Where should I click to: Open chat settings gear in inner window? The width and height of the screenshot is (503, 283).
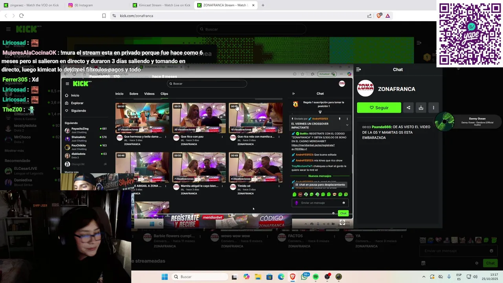[x=333, y=213]
